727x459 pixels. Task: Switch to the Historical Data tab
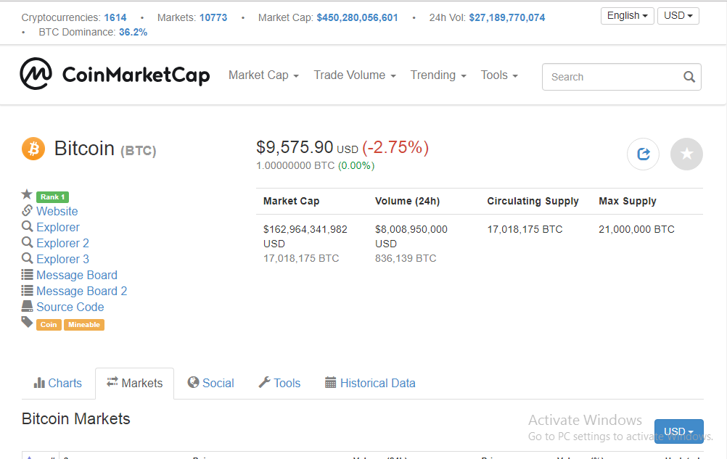371,384
